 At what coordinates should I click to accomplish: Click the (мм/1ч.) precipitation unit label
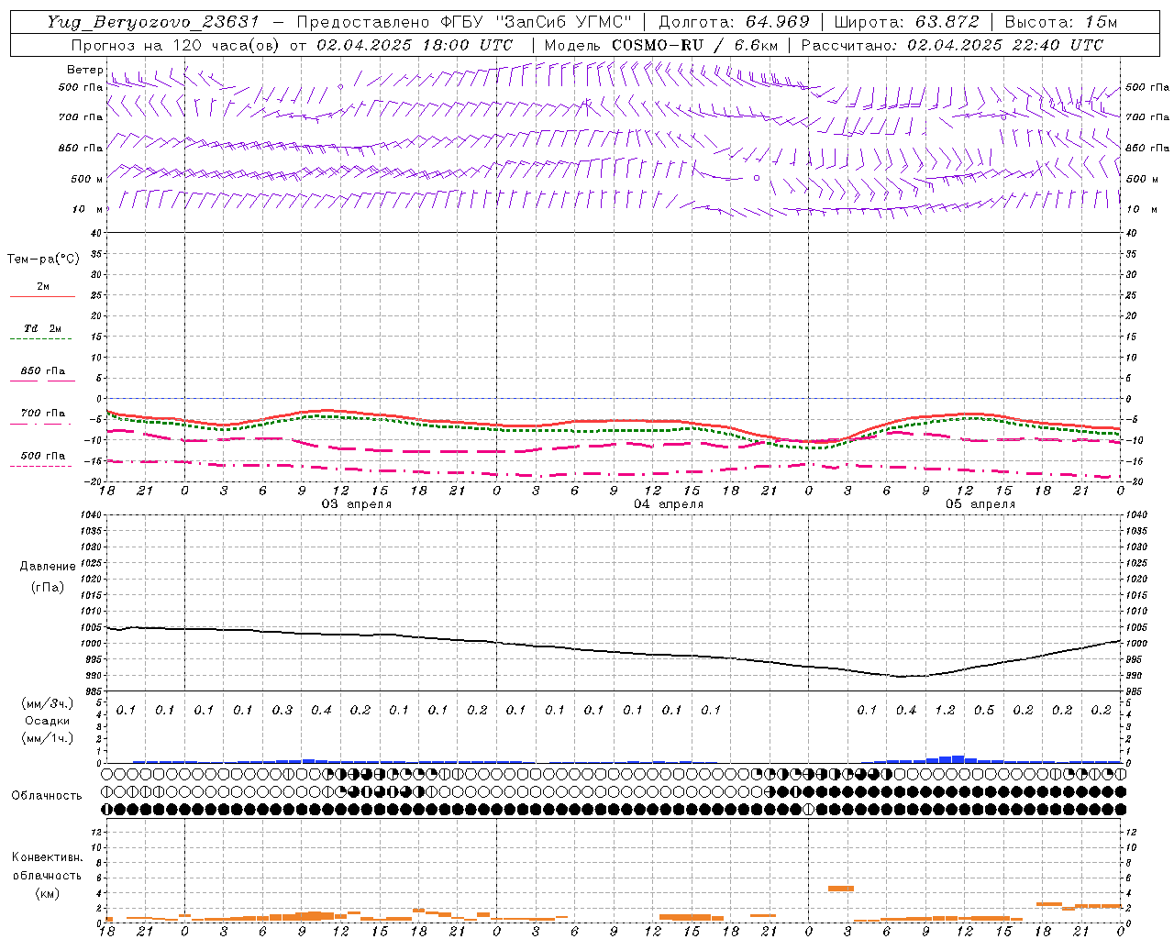48,738
